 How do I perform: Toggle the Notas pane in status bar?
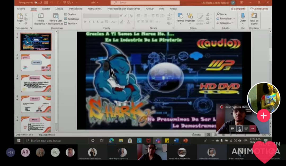196,135
